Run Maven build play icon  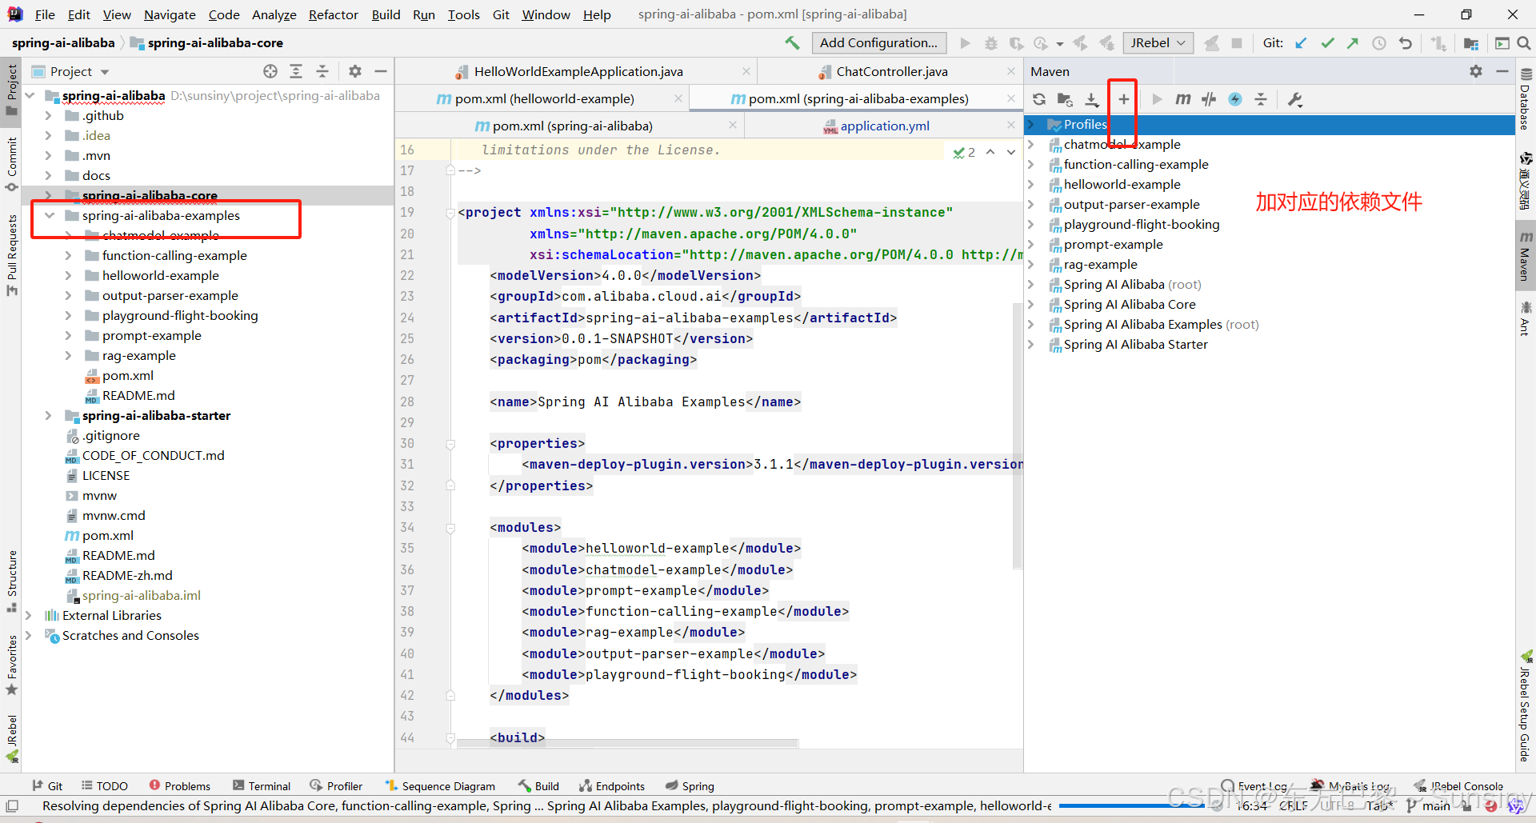pyautogui.click(x=1157, y=99)
